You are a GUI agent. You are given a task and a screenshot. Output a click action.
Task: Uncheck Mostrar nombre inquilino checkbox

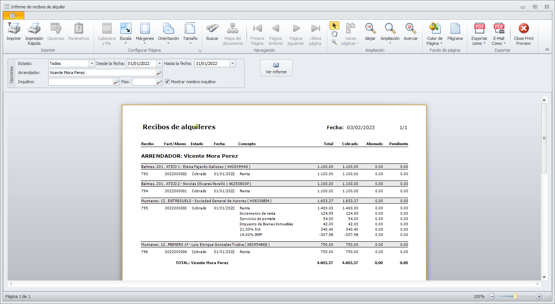(167, 82)
